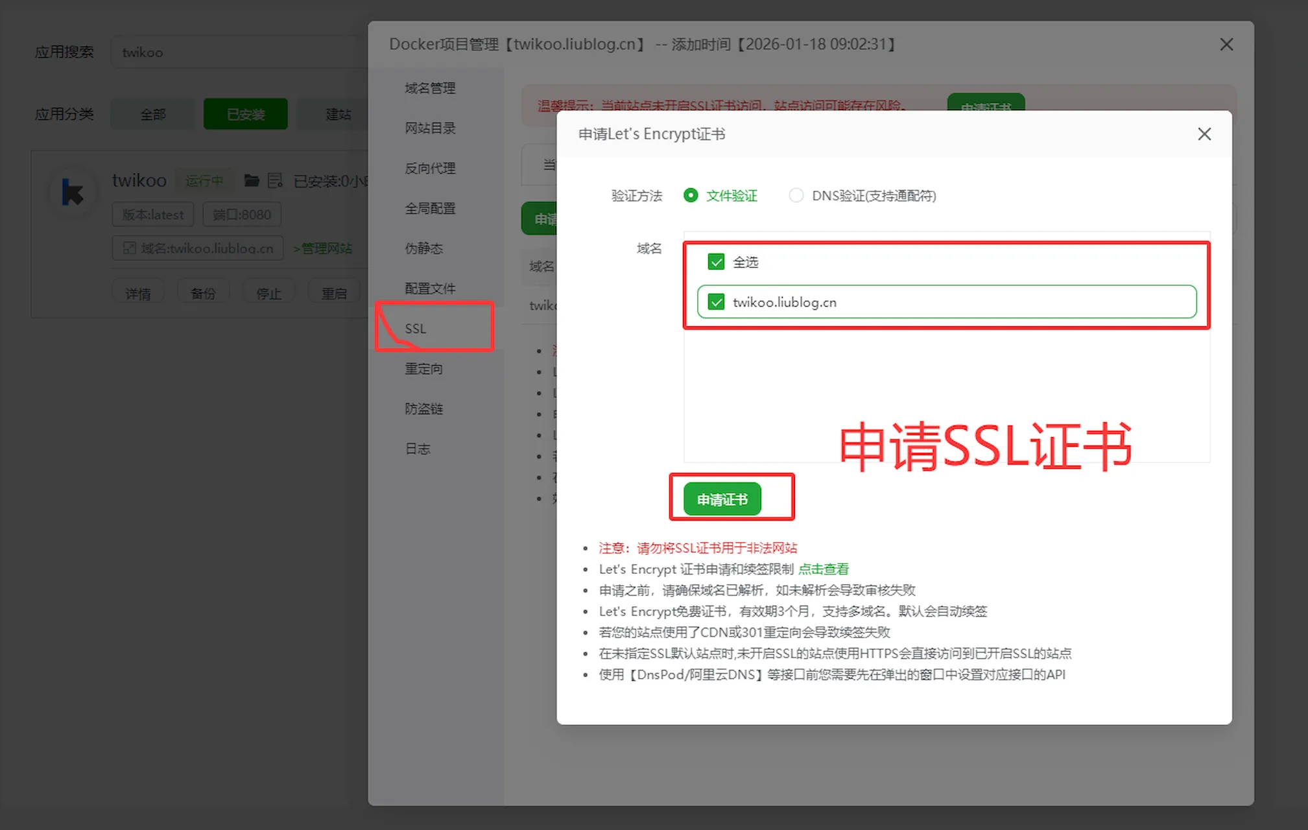Go to 反向代理 settings
Viewport: 1308px width, 830px height.
pyautogui.click(x=430, y=169)
